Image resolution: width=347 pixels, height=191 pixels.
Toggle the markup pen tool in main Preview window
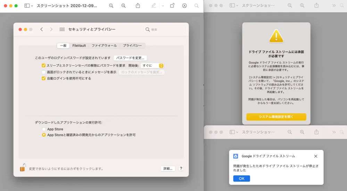tap(154, 6)
